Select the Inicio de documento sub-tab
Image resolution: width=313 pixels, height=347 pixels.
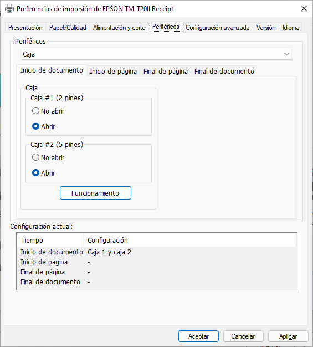point(52,70)
